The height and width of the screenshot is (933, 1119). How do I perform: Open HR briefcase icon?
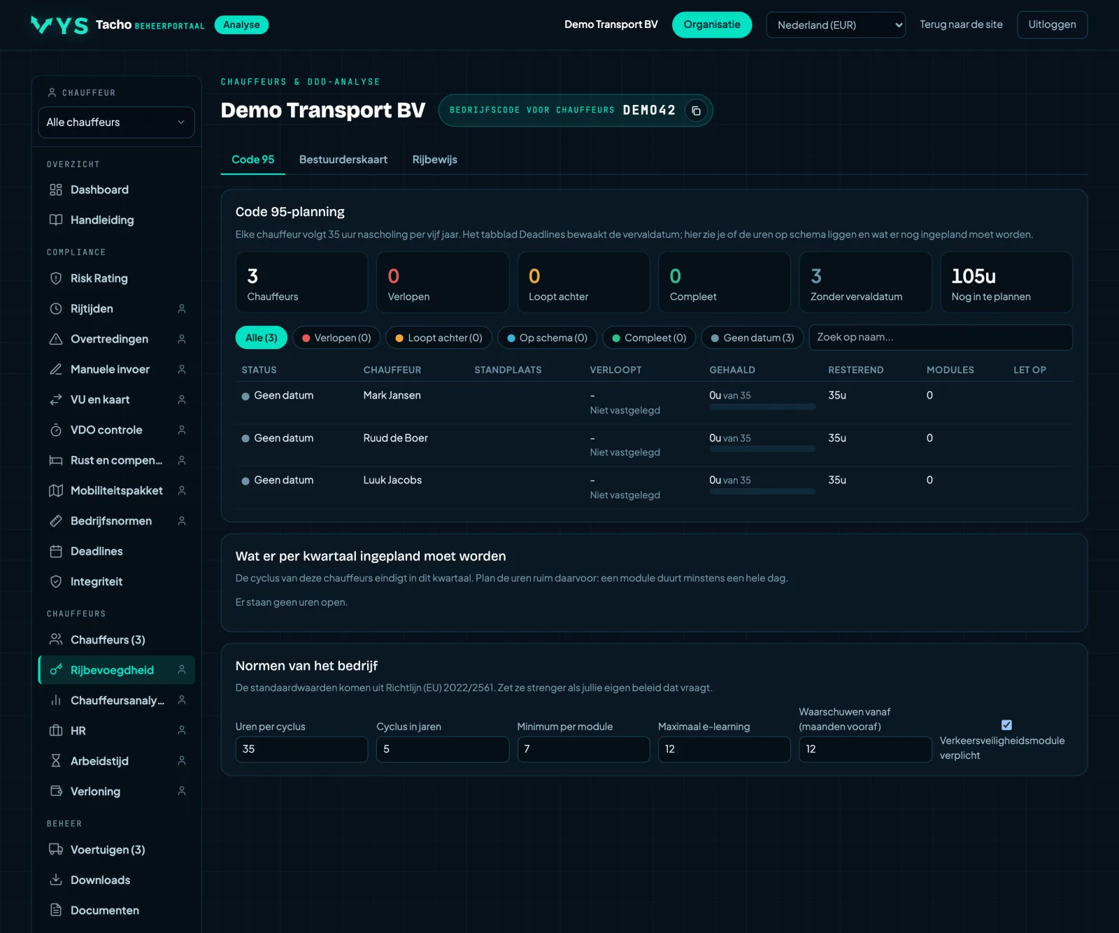click(56, 731)
